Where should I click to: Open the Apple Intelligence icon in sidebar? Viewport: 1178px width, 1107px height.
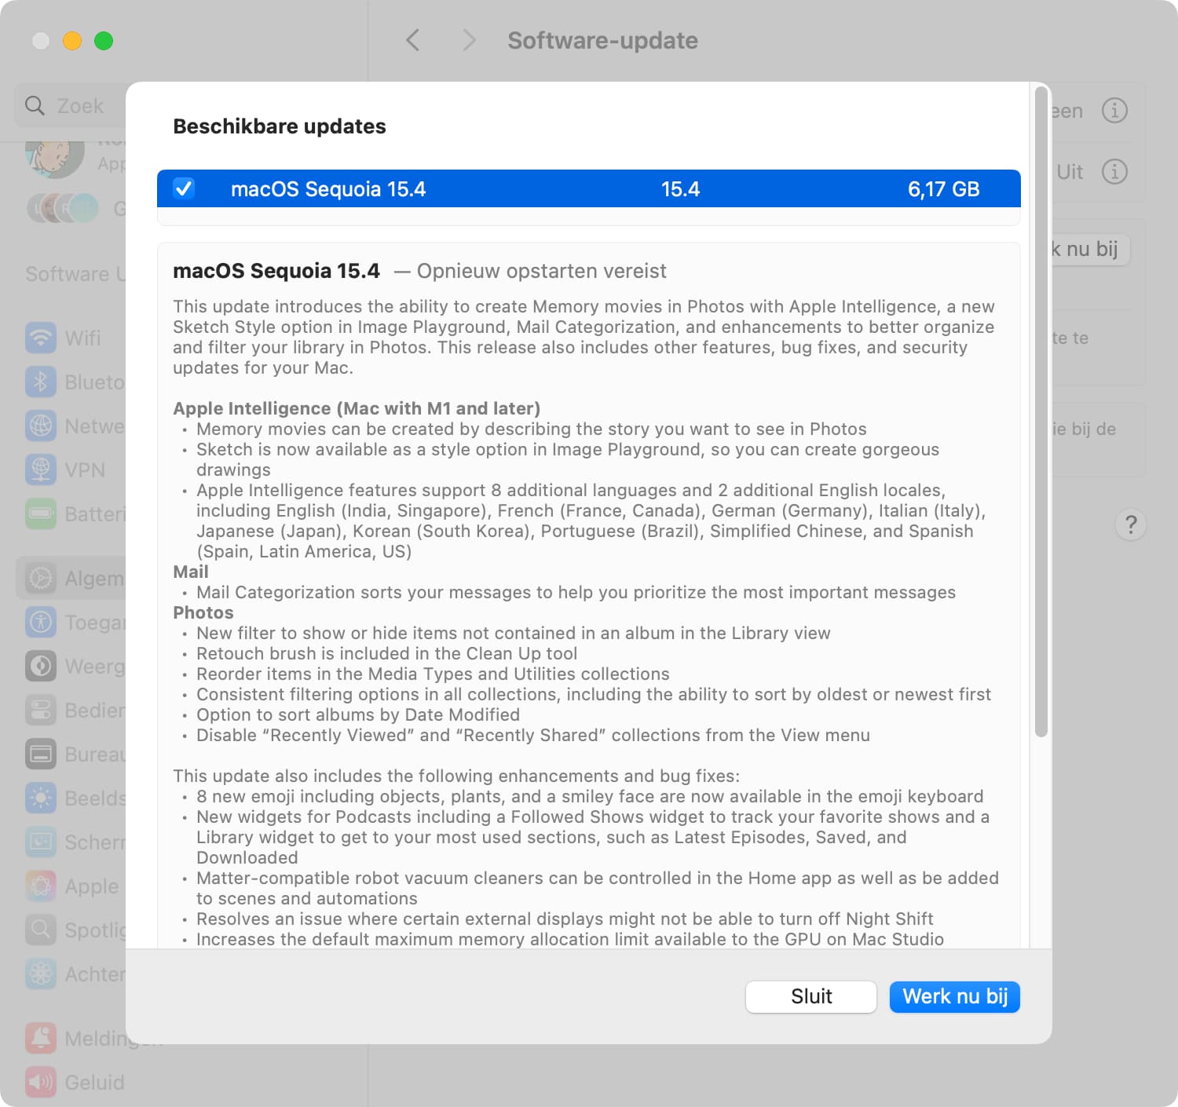41,886
